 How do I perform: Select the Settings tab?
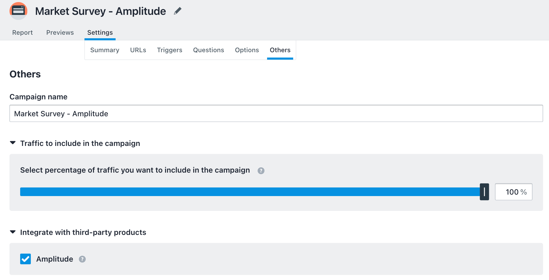click(100, 32)
